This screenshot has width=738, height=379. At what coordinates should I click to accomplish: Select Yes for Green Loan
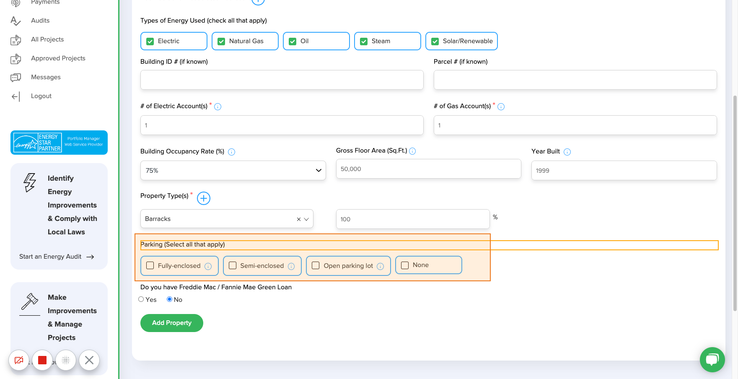(x=141, y=299)
